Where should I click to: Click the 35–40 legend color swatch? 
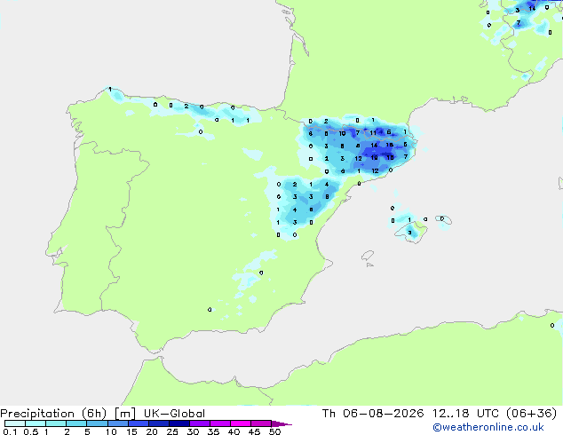pyautogui.click(x=219, y=423)
